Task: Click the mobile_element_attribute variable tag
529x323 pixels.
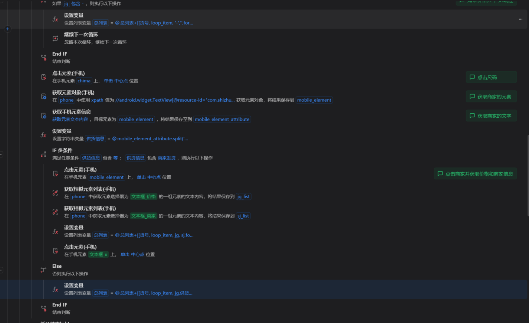Action: 222,120
